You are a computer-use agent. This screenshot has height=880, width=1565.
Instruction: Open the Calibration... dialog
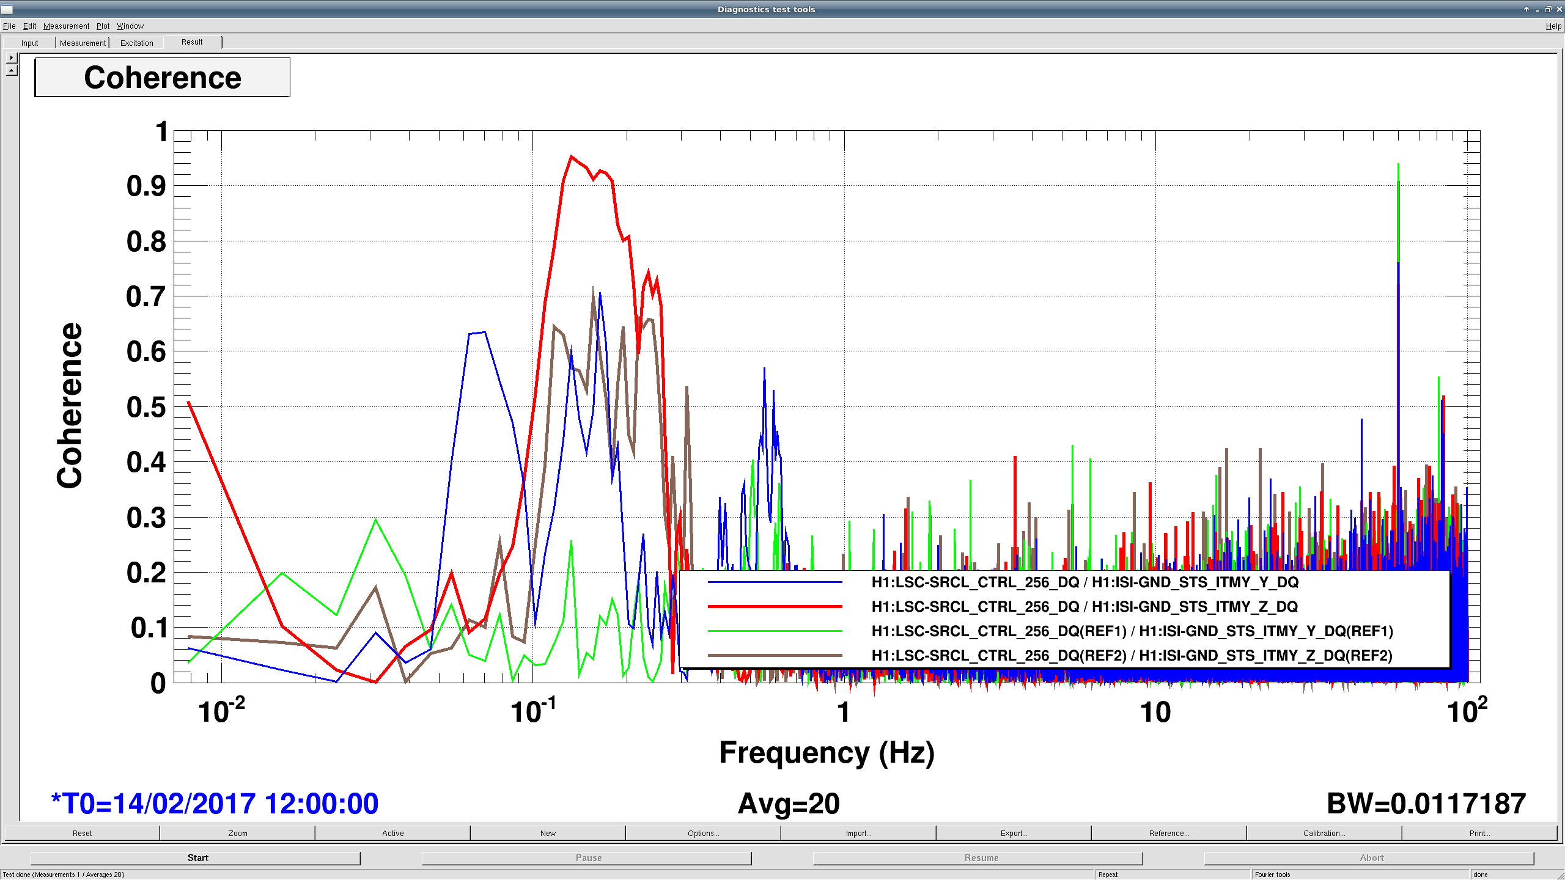click(1324, 833)
